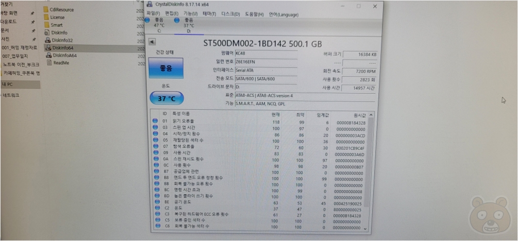Select the D: drive tab at 37 °C

(188, 26)
